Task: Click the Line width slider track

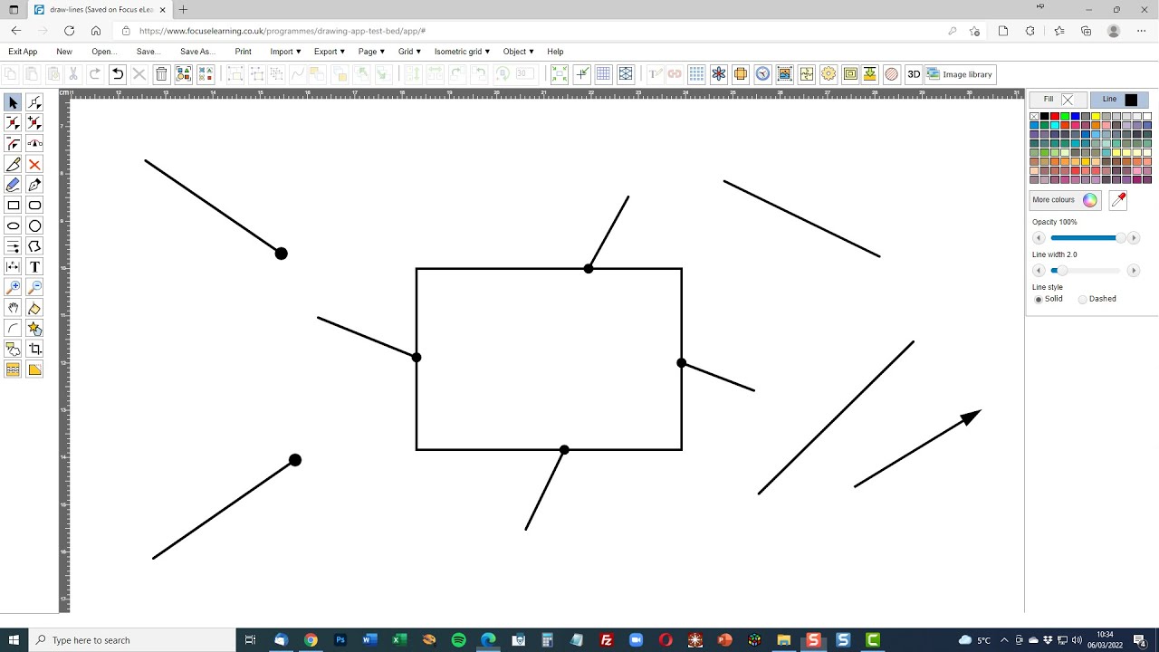Action: point(1086,271)
